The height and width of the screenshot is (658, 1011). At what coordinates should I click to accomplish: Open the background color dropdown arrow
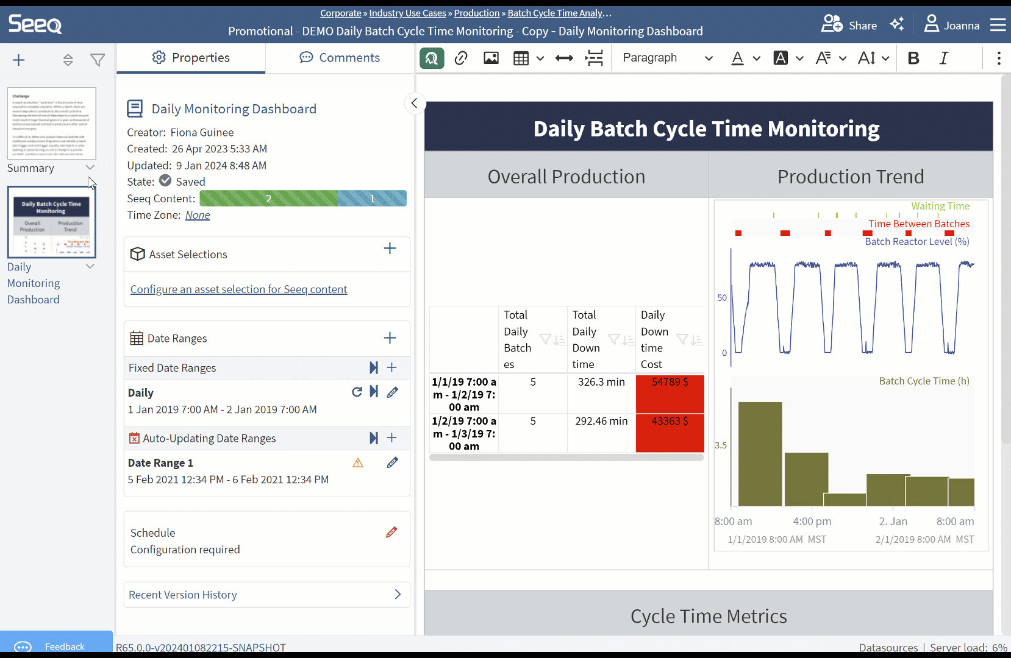click(x=800, y=58)
